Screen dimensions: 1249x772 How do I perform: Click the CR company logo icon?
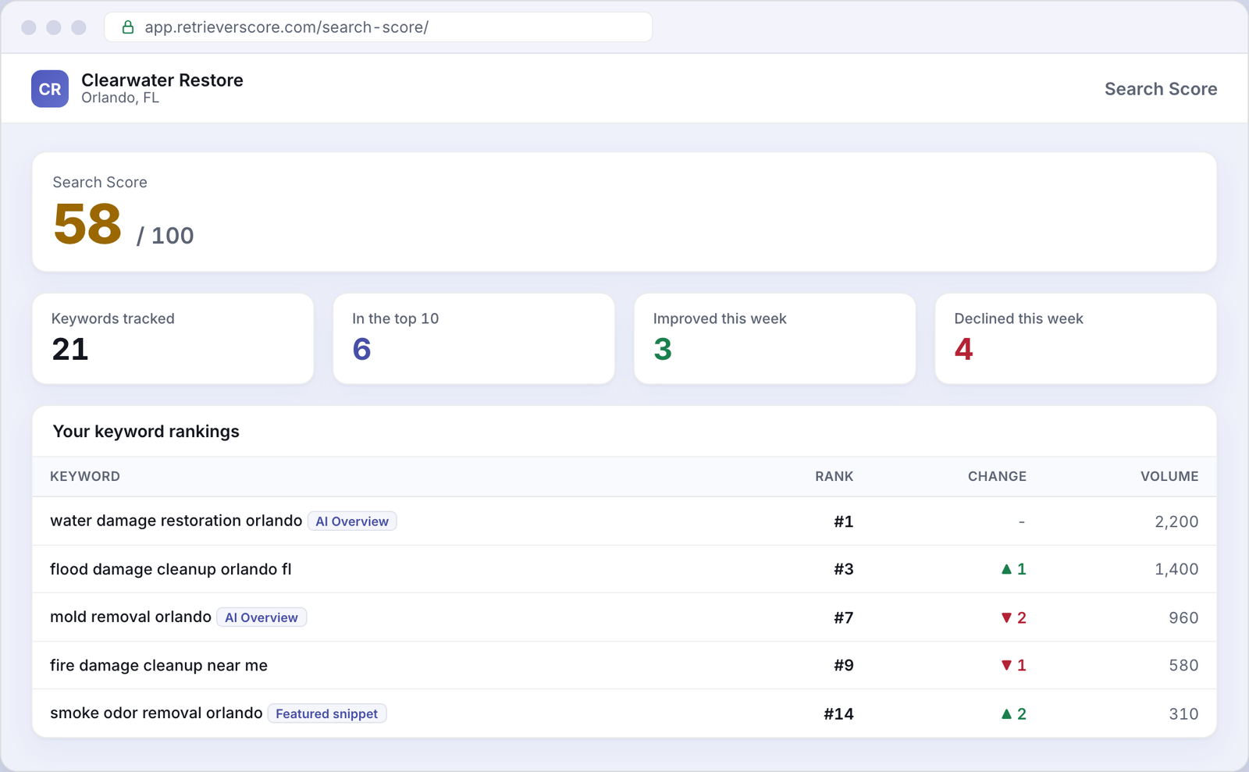50,89
